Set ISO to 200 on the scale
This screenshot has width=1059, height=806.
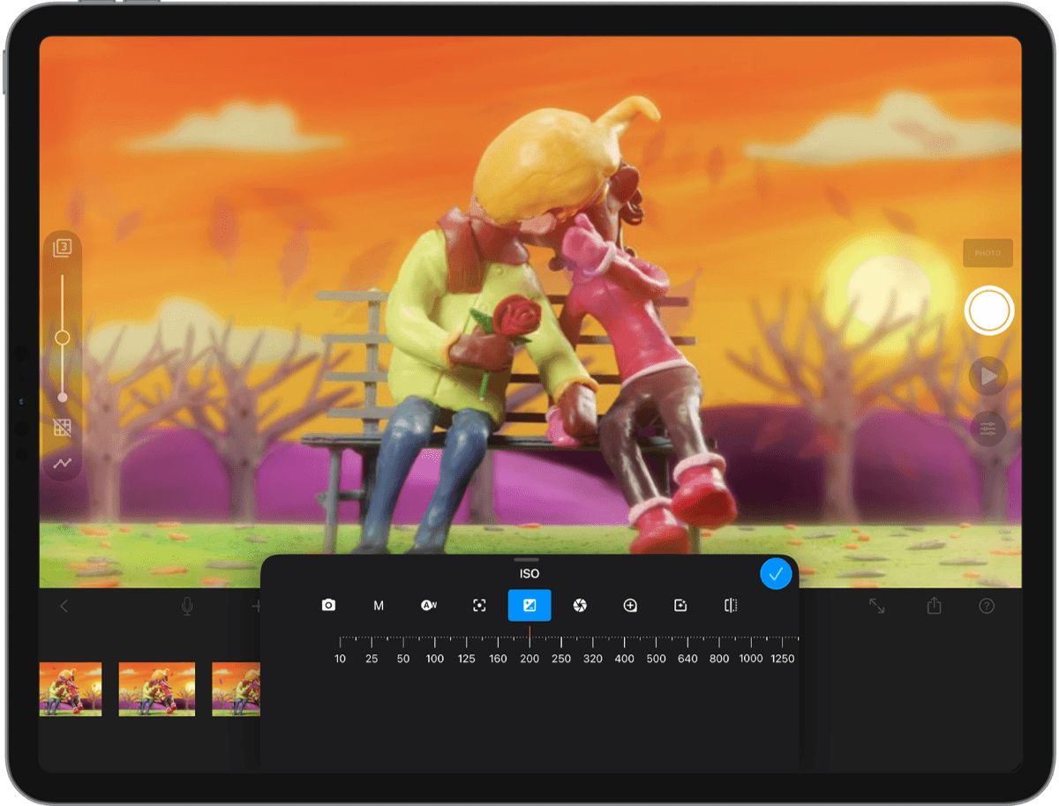point(529,658)
